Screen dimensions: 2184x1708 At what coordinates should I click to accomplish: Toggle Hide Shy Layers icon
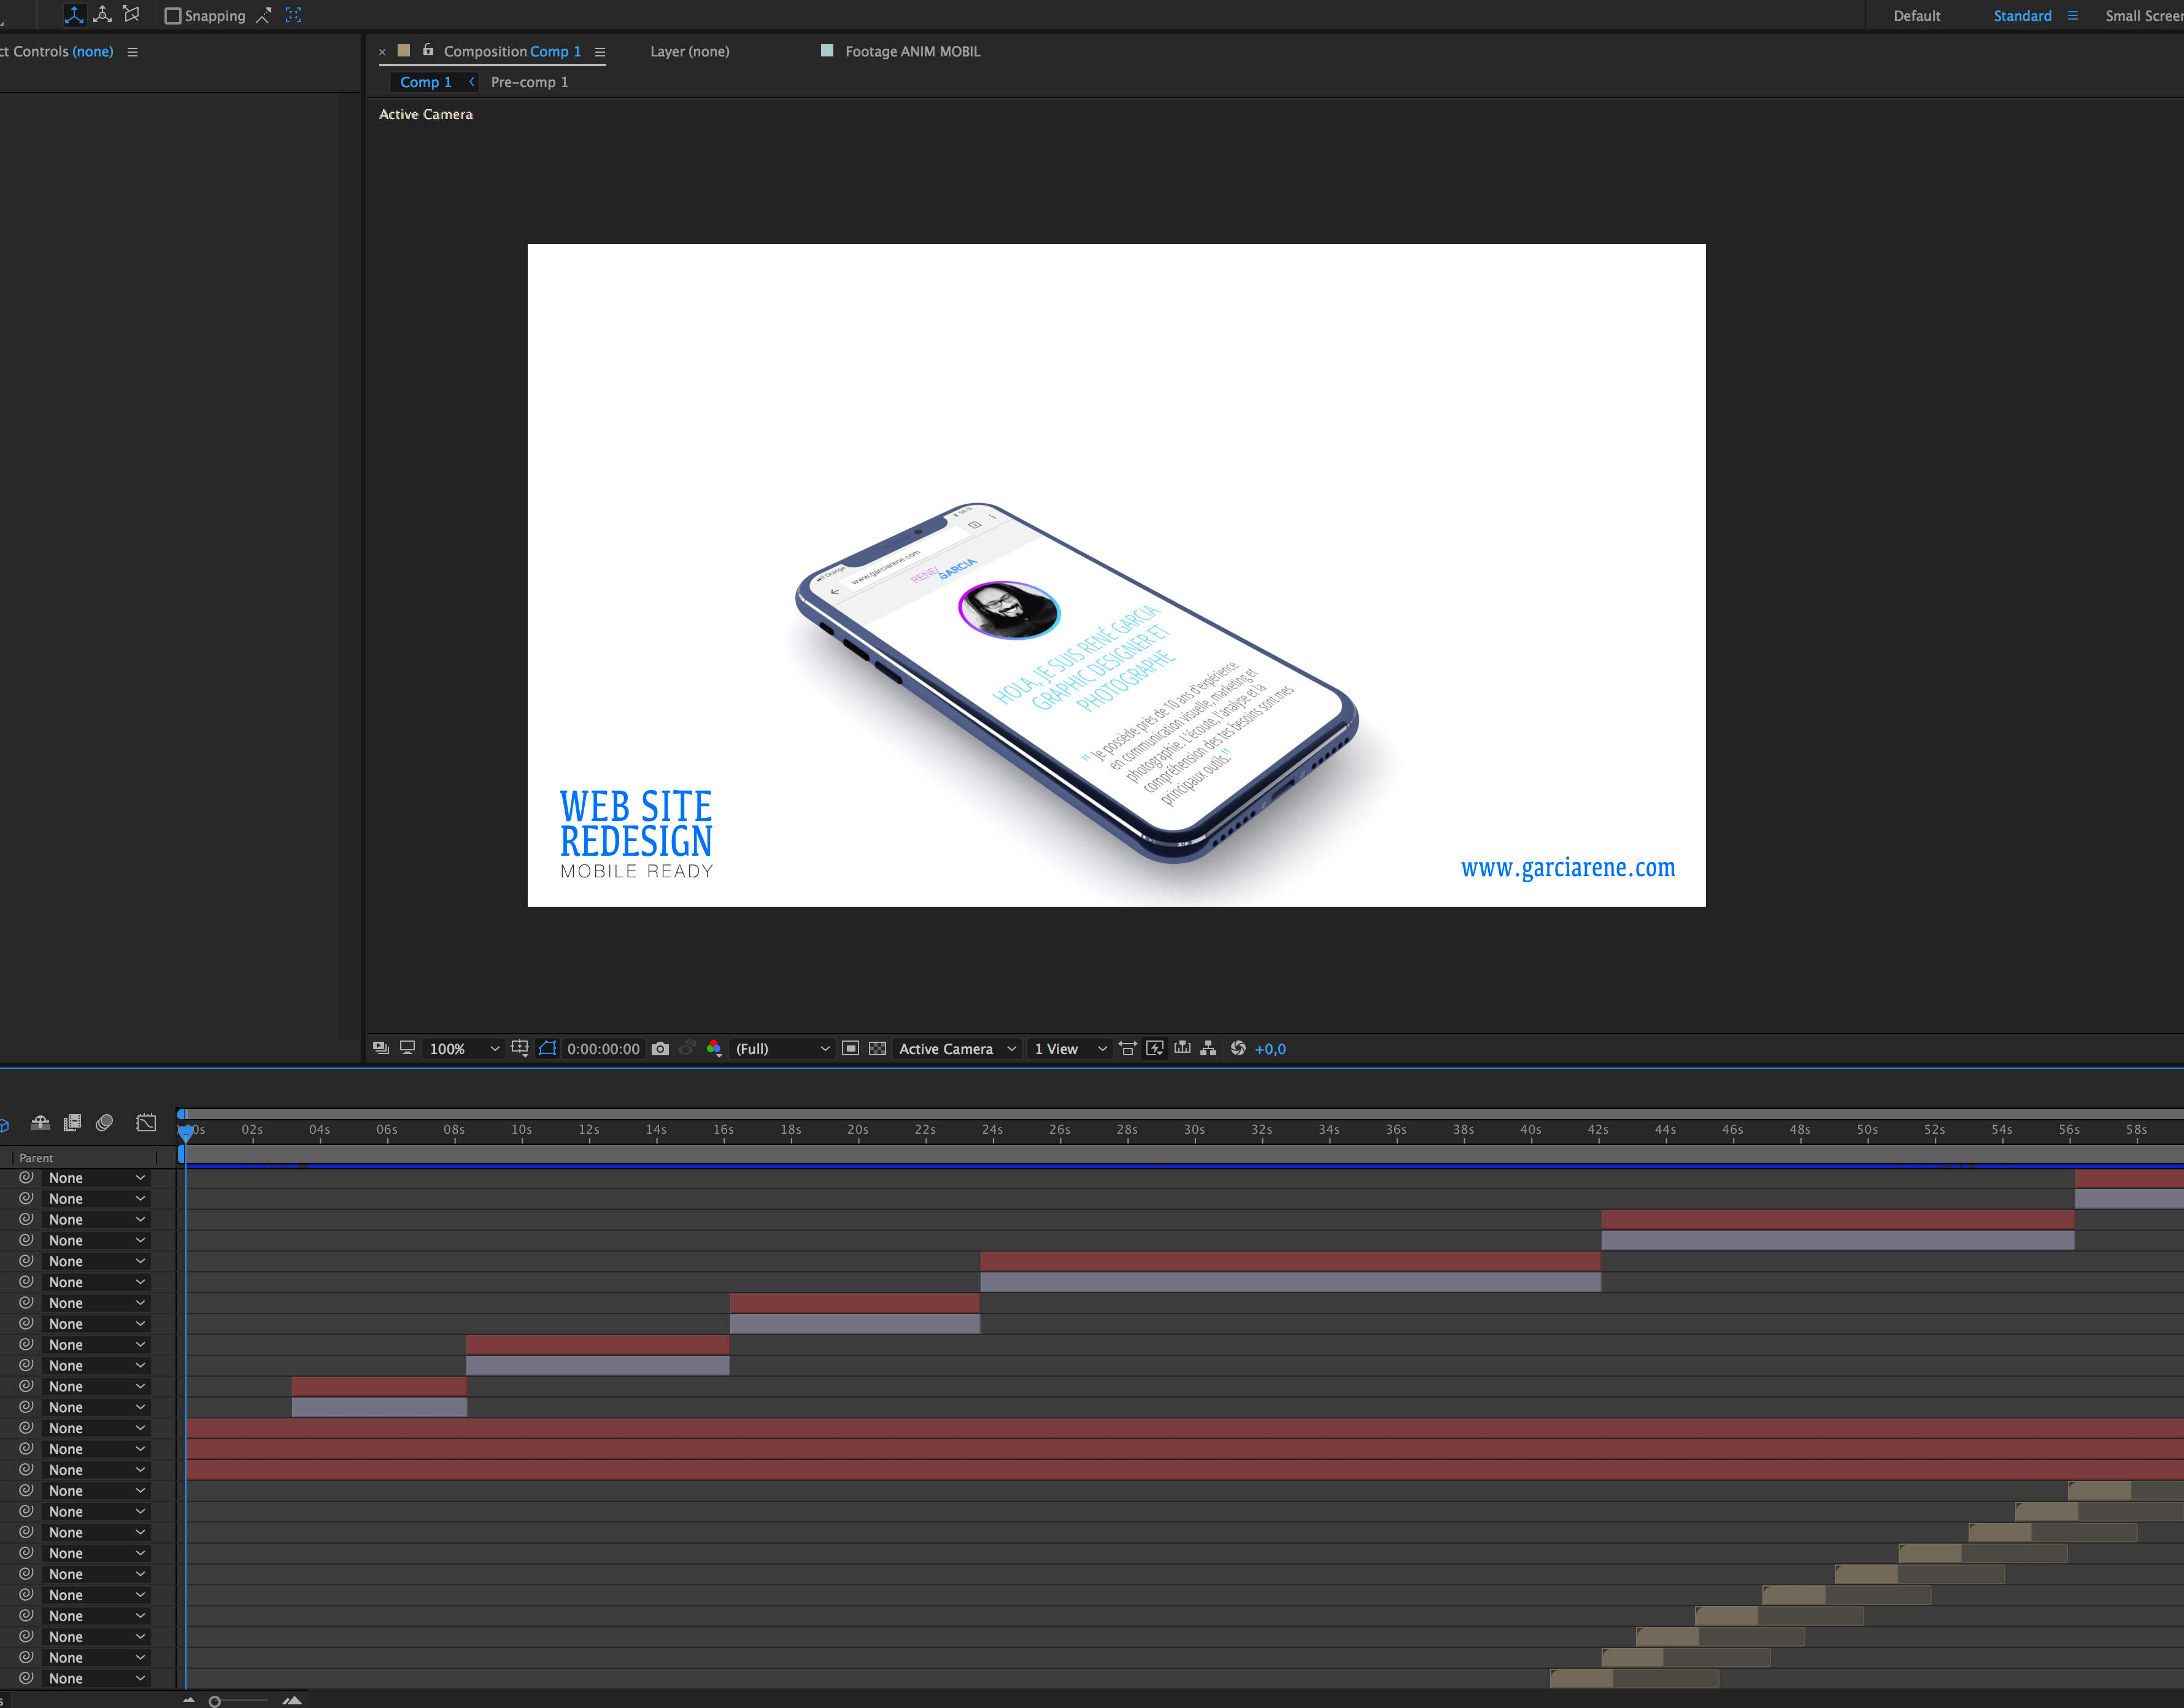(40, 1123)
